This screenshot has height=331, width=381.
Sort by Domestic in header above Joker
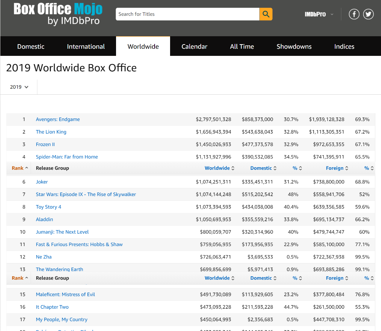[x=263, y=168]
